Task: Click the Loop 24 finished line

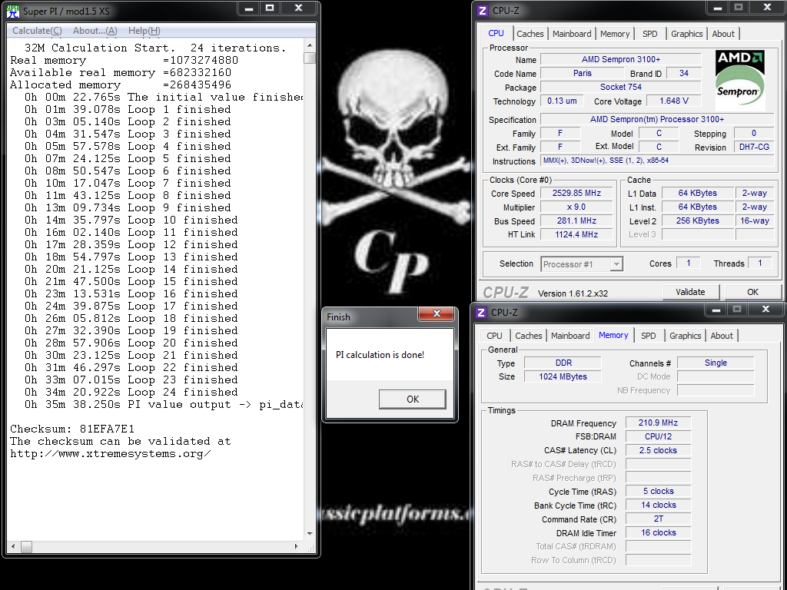Action: [131, 393]
